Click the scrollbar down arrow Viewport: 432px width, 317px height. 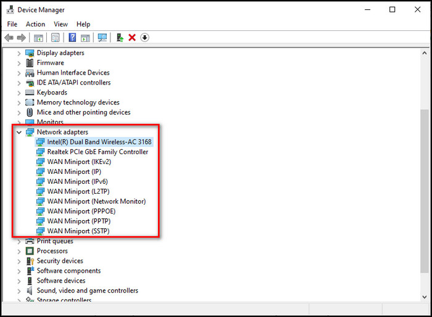[x=425, y=297]
